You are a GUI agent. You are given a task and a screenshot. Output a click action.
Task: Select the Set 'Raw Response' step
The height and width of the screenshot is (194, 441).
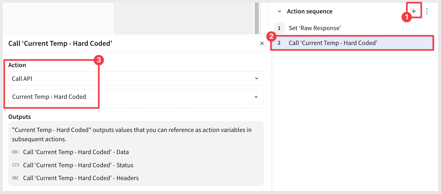(315, 28)
